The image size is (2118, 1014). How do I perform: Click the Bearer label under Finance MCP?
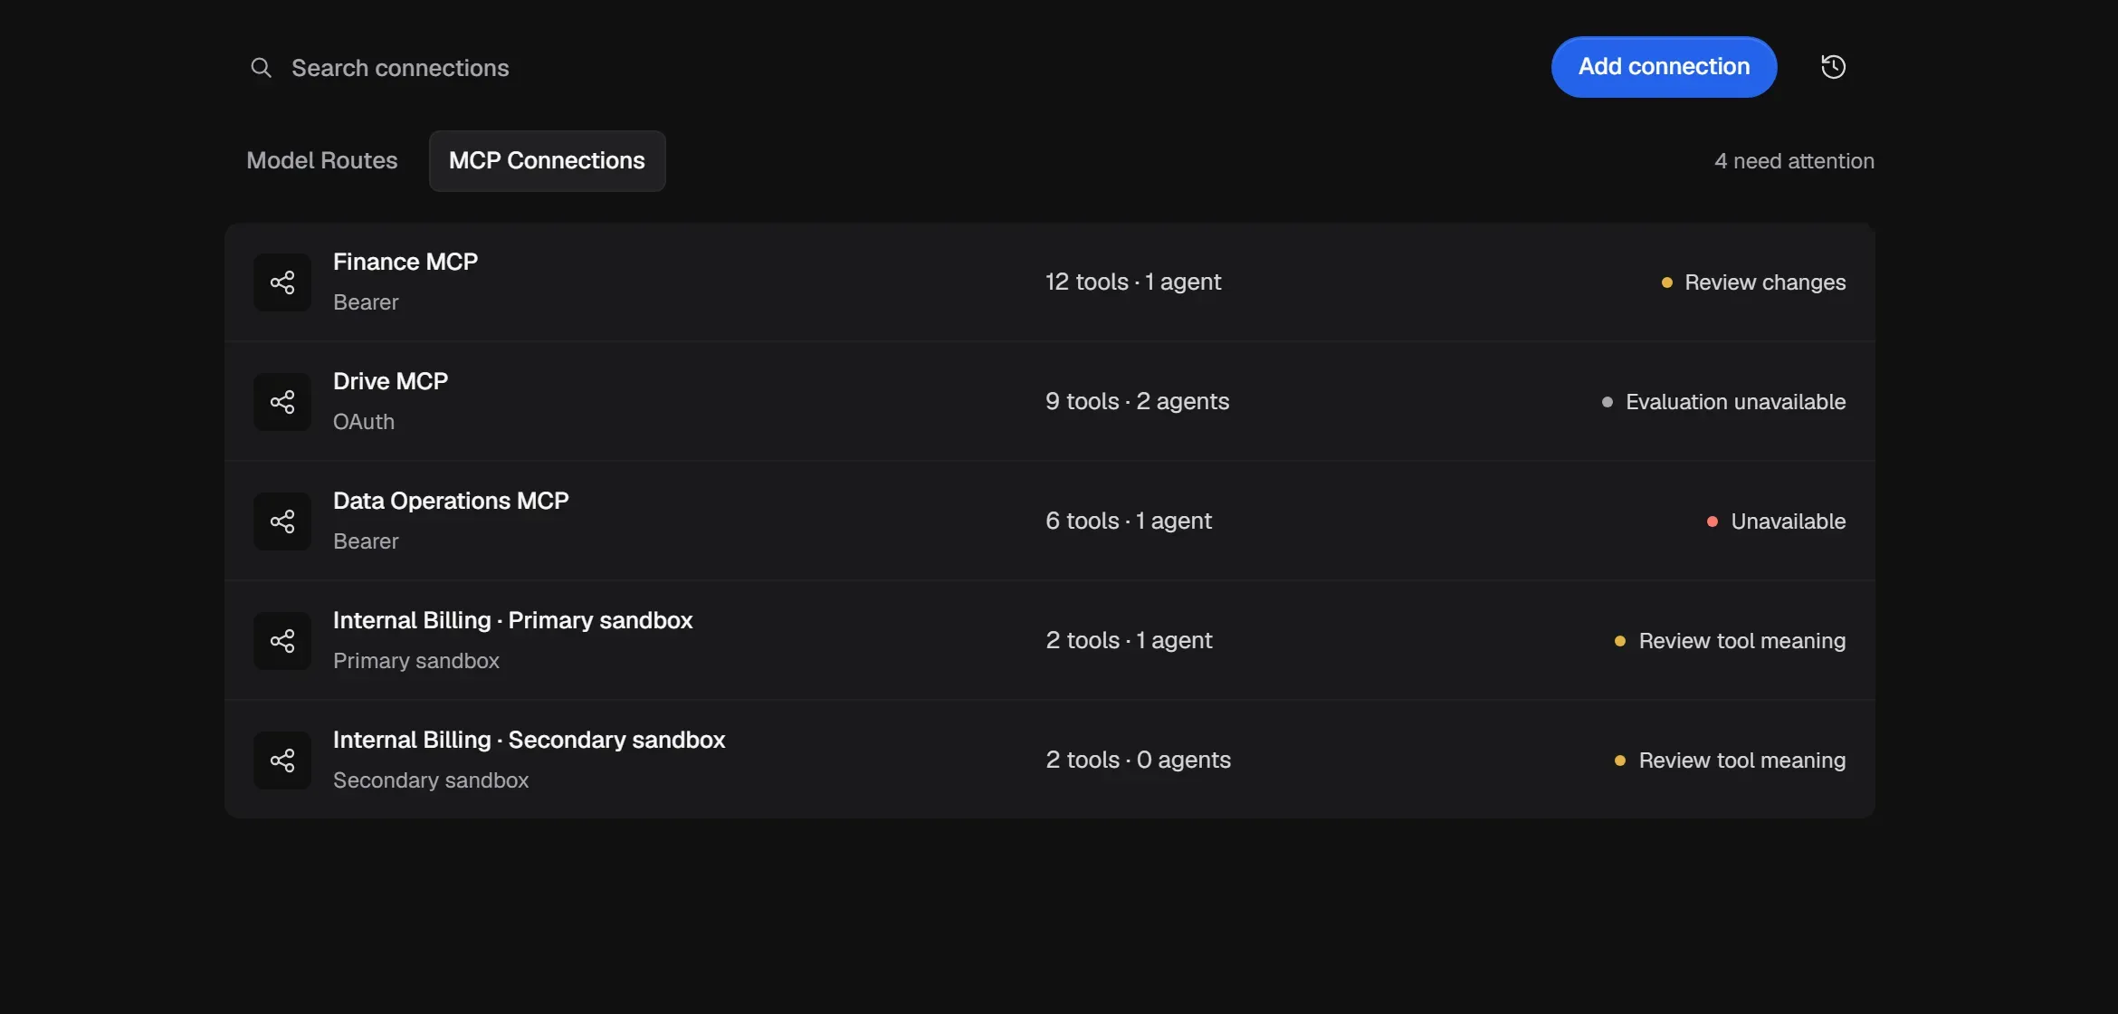tap(366, 302)
